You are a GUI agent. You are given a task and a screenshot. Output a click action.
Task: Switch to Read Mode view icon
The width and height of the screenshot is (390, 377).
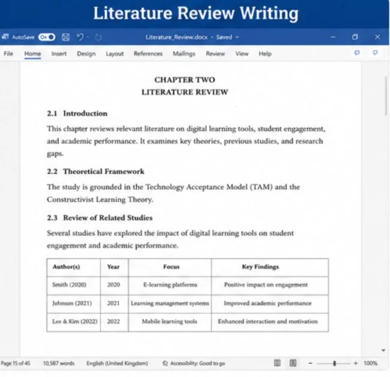pos(277,363)
